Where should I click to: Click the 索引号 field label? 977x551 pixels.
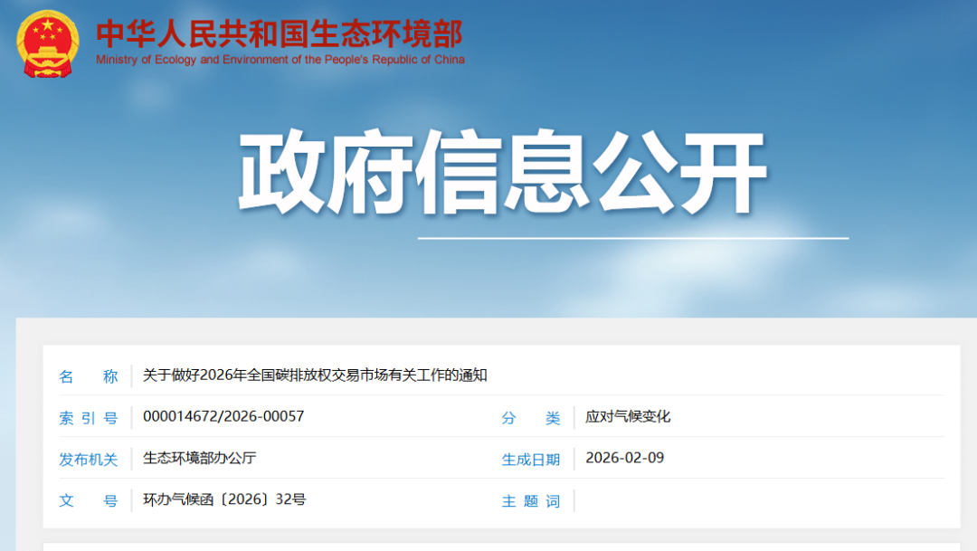tap(88, 417)
